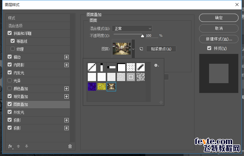The width and height of the screenshot is (244, 156).
Task: Open the 混合模式 dropdown showing 正常
Action: pyautogui.click(x=132, y=29)
